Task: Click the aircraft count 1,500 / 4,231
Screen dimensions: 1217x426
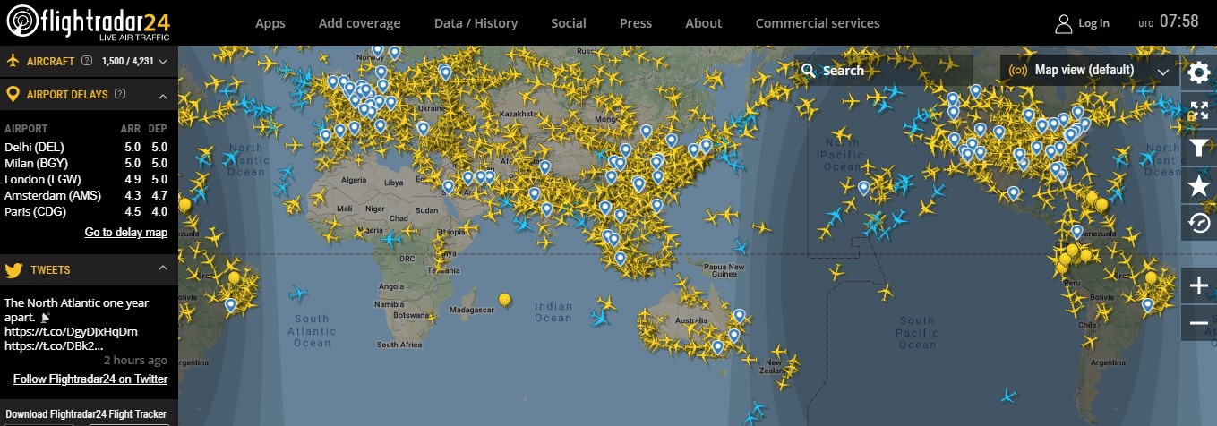Action: [128, 62]
